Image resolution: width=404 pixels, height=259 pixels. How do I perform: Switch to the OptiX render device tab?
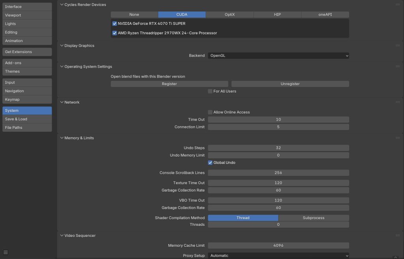[230, 15]
